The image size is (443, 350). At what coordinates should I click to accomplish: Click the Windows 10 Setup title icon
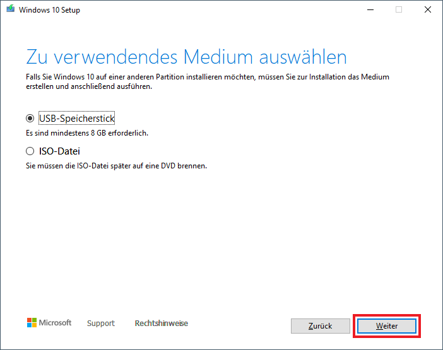coord(11,9)
